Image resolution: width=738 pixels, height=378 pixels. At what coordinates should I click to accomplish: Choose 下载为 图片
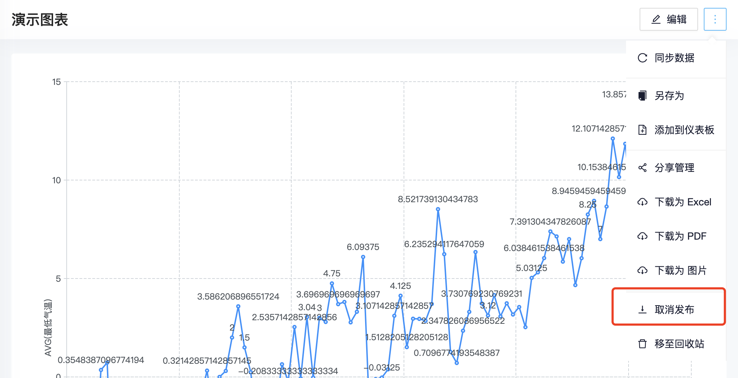pyautogui.click(x=676, y=270)
